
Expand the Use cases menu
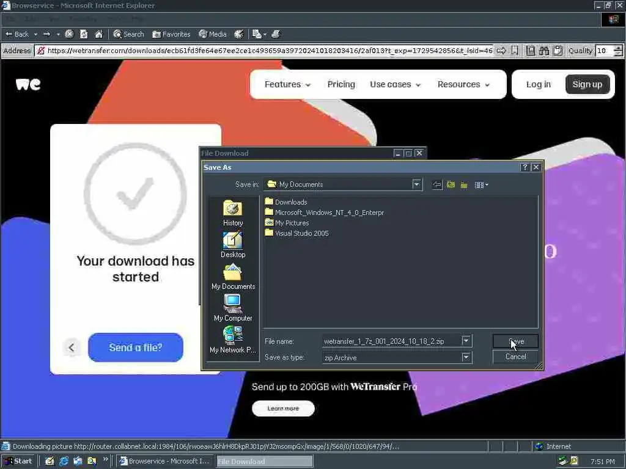pyautogui.click(x=396, y=84)
